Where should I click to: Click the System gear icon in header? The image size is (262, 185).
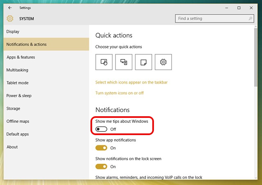pos(10,18)
